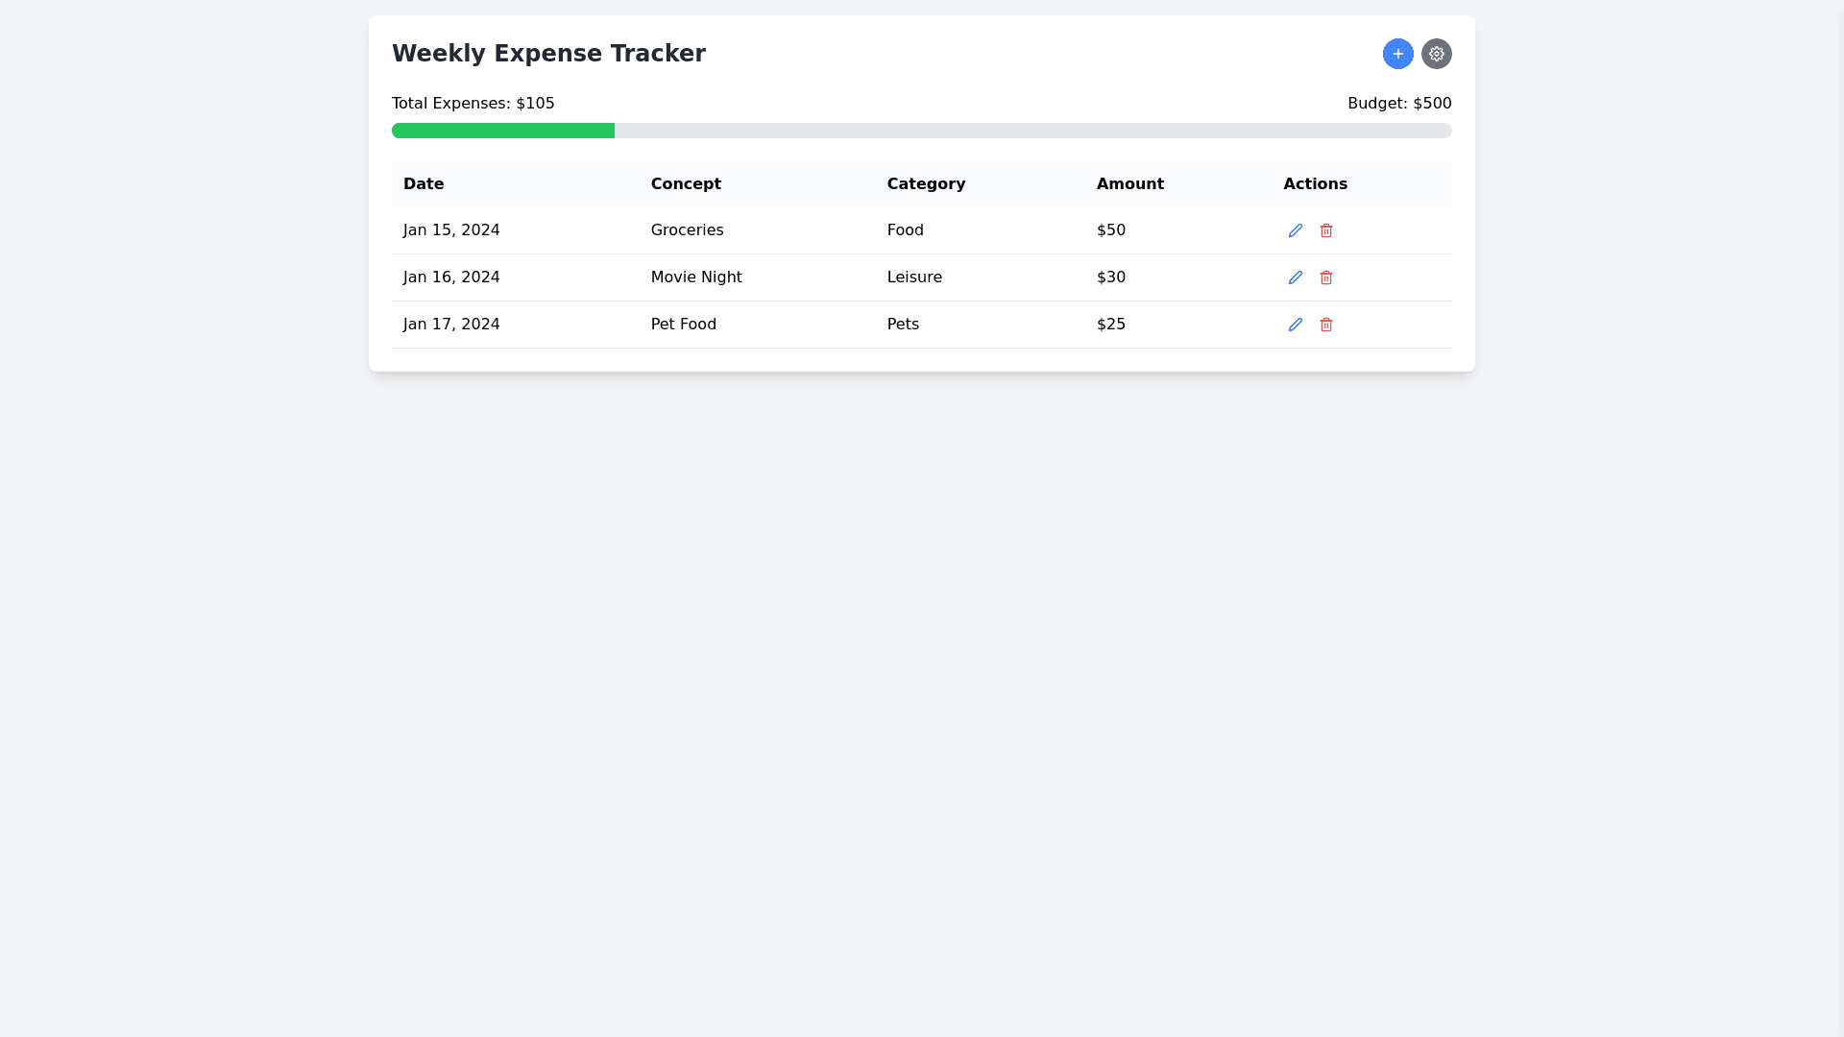
Task: Click the Amount column header
Action: [x=1129, y=184]
